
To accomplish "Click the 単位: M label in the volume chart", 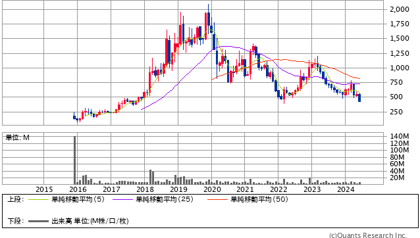I will point(18,137).
